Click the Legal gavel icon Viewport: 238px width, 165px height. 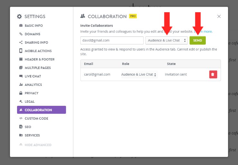tap(21, 101)
